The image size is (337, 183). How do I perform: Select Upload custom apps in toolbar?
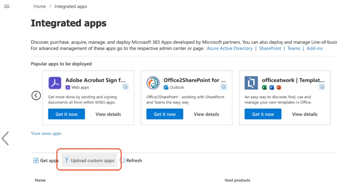(x=89, y=160)
